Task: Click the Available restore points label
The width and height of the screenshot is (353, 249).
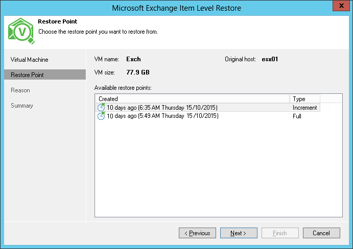Action: click(123, 88)
